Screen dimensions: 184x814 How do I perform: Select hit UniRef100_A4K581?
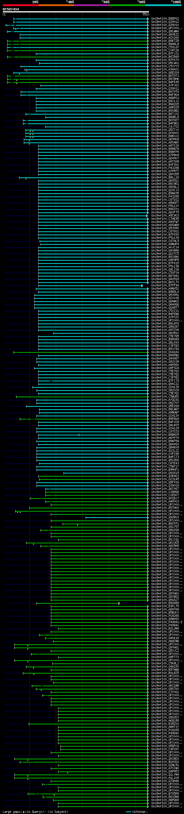click(x=165, y=365)
